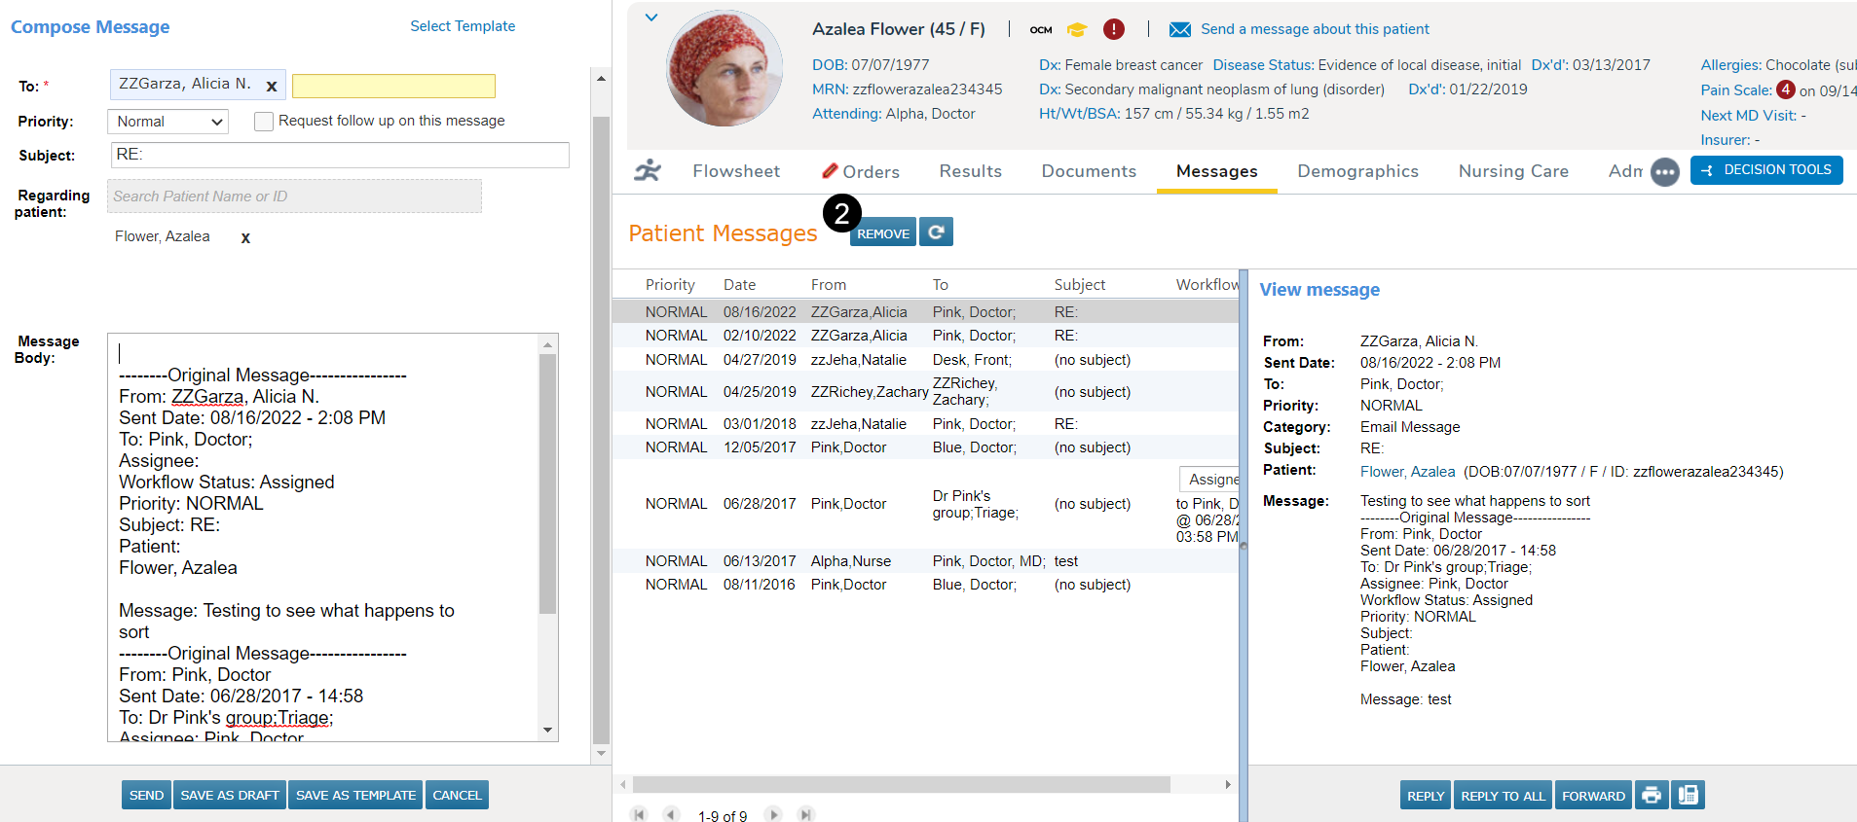Switch to the Flowsheet tab
The image size is (1857, 822).
coord(736,171)
